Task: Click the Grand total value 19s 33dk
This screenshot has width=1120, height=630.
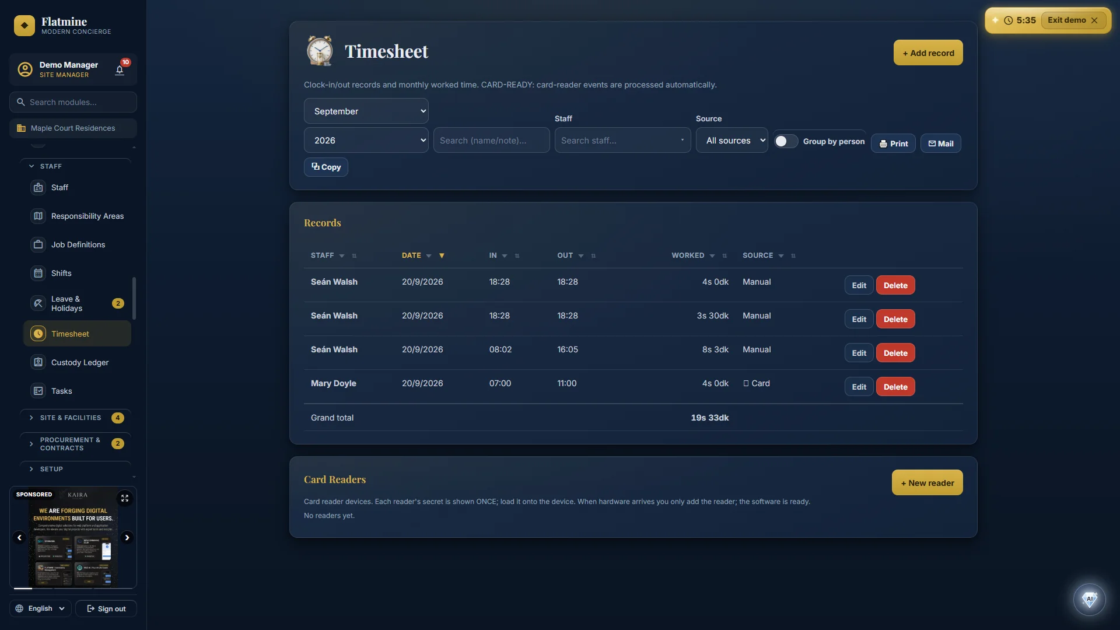Action: 709,418
